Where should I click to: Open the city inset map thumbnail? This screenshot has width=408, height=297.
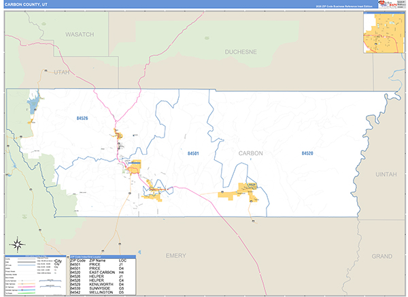click(x=384, y=33)
